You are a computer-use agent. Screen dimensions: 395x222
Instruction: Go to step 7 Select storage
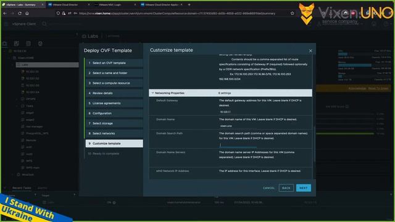tap(114, 123)
